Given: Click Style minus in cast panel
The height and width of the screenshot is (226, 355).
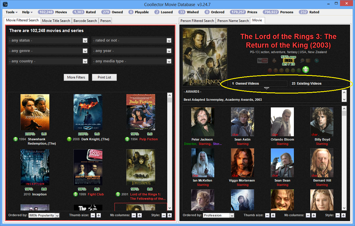Looking at the screenshot, I should pos(338,215).
